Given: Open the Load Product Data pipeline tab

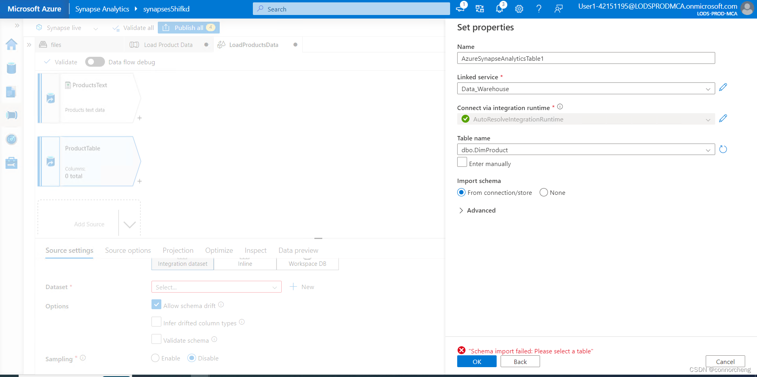Looking at the screenshot, I should coord(168,45).
